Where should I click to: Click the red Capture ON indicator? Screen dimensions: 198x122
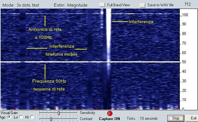pyautogui.click(x=110, y=113)
